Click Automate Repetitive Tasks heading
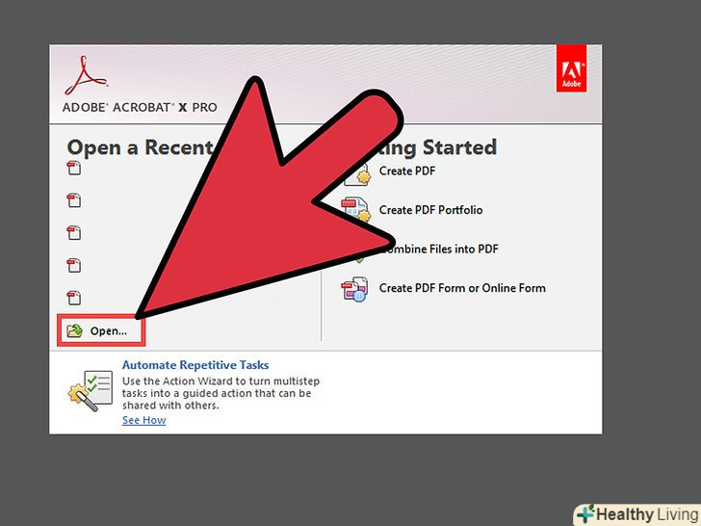Image resolution: width=701 pixels, height=526 pixels. [x=195, y=365]
